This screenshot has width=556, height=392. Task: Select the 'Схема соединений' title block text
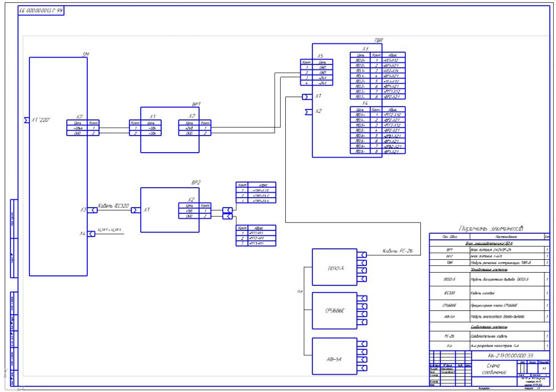click(x=494, y=369)
